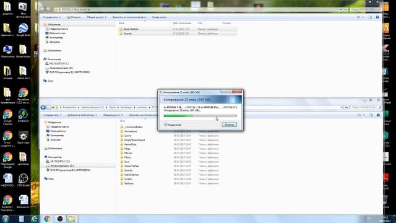Expand Подробнее in the copy dialog
Screen dimensions: 396x223
pyautogui.click(x=173, y=125)
